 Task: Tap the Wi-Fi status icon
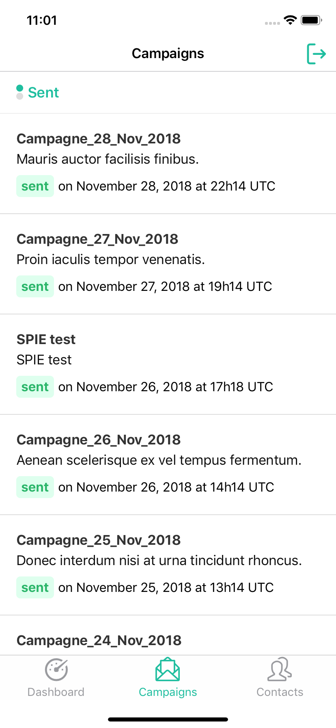pos(290,20)
